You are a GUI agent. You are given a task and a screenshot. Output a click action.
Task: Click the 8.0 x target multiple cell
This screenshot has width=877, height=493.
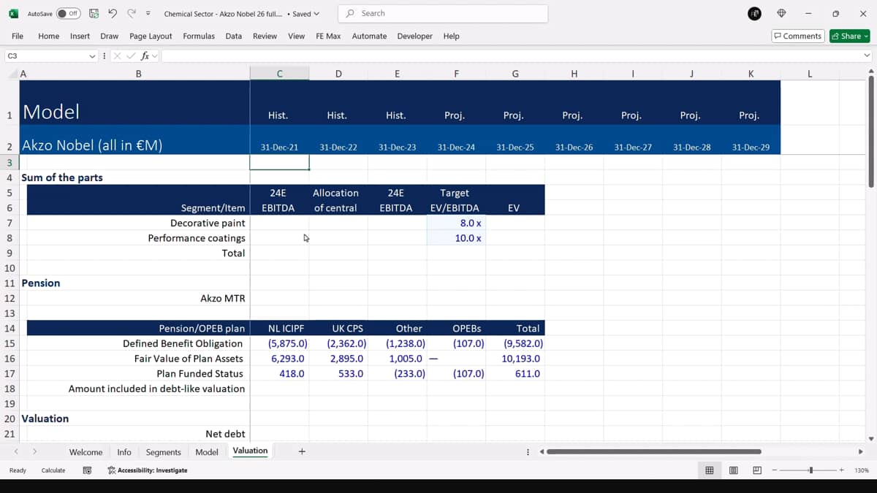(x=456, y=223)
